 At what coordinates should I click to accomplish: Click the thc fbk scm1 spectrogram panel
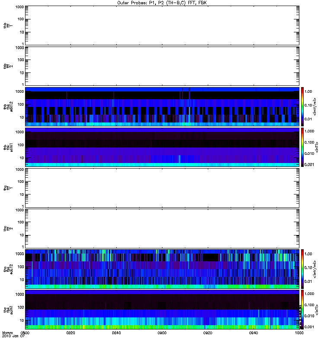pos(162,310)
